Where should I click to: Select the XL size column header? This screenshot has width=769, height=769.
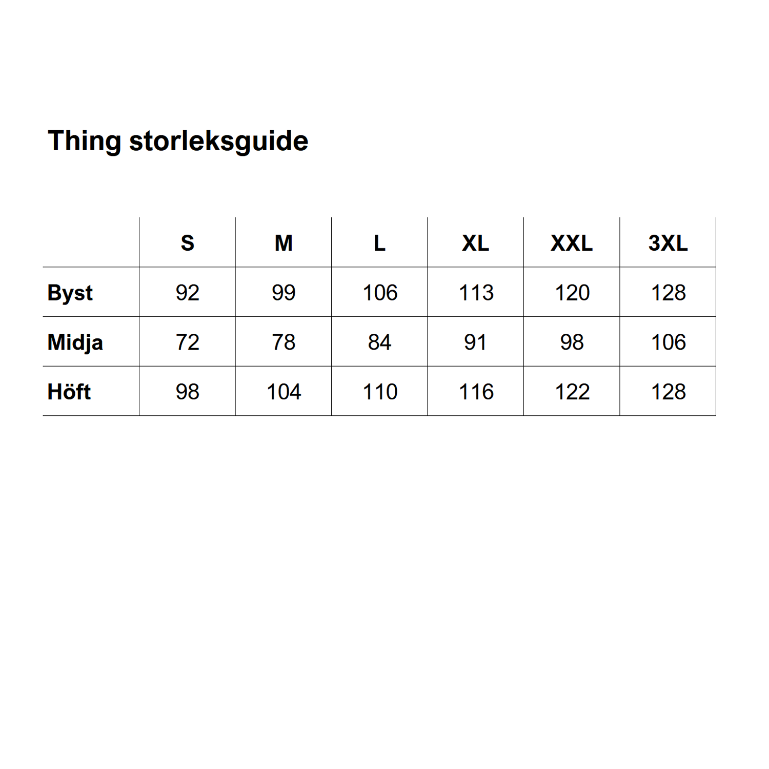(x=476, y=243)
